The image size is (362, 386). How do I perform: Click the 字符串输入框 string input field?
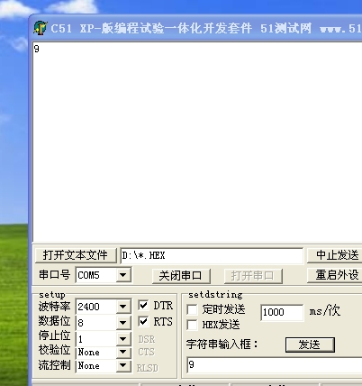pyautogui.click(x=274, y=365)
